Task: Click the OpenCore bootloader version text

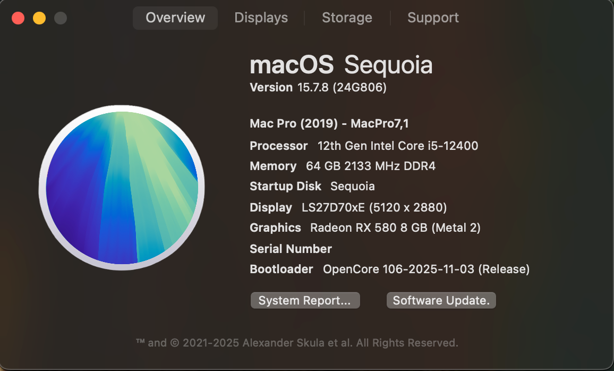Action: 426,269
